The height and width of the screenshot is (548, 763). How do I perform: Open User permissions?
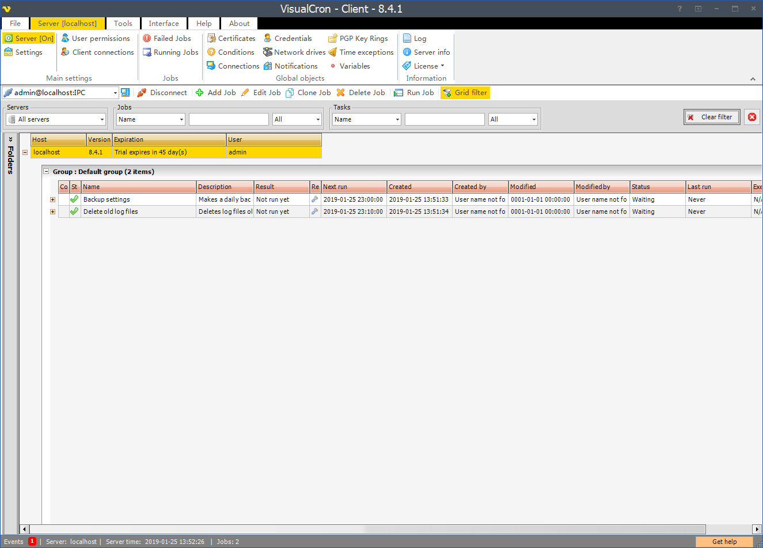[x=96, y=38]
